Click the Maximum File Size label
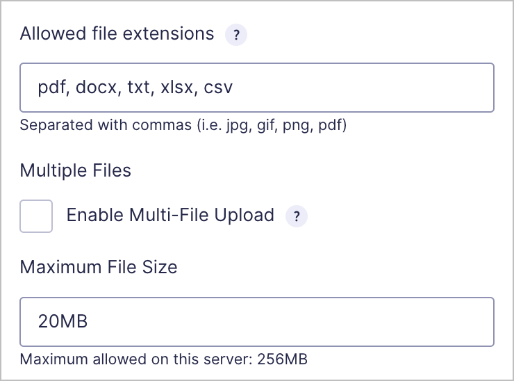This screenshot has width=514, height=381. tap(99, 267)
